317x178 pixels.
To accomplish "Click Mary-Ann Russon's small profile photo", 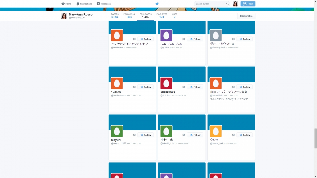I will (x=64, y=16).
